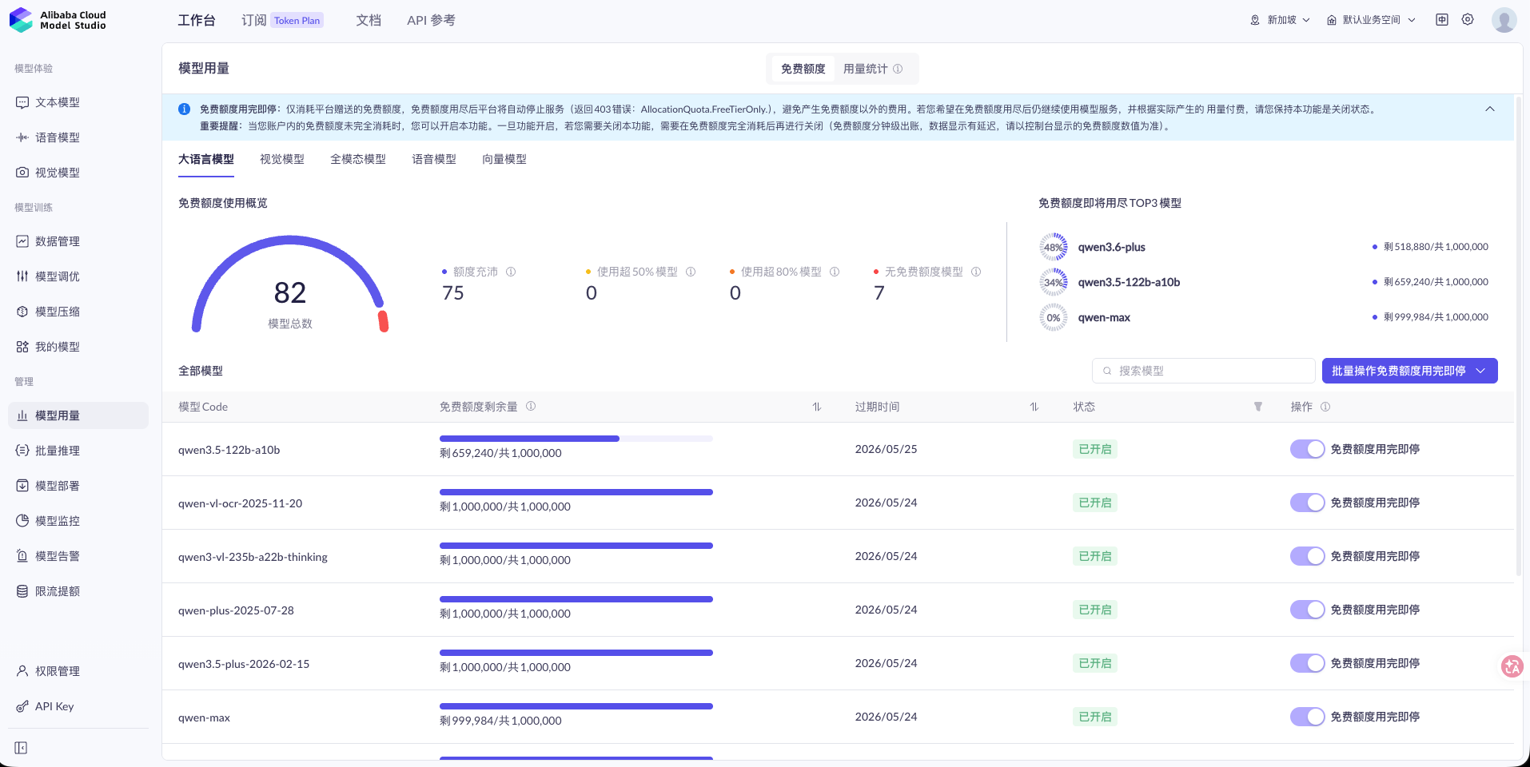
Task: Toggle free-quota stop for qwen-plus-2025-07-28
Action: tap(1307, 610)
